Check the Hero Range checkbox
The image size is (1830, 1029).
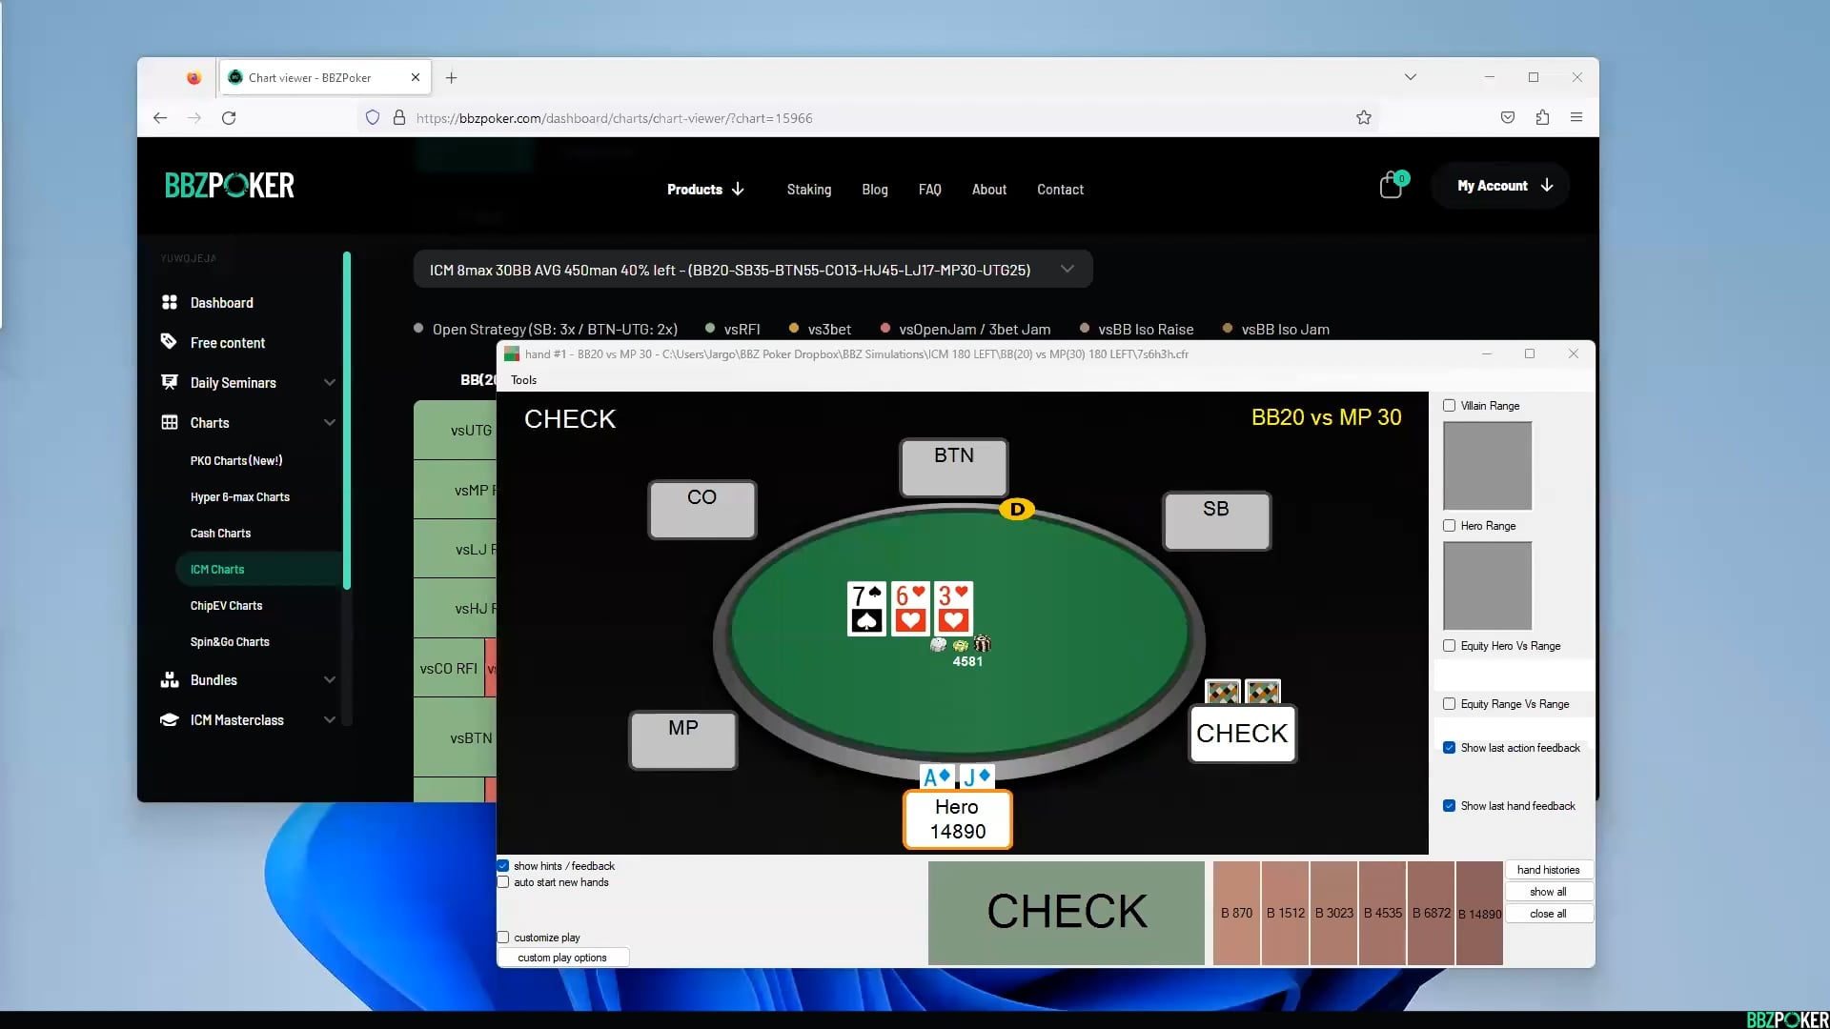coord(1448,525)
